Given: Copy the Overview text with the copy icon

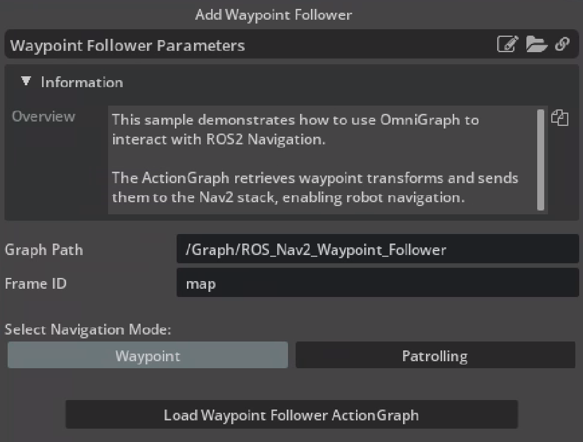Looking at the screenshot, I should 559,118.
